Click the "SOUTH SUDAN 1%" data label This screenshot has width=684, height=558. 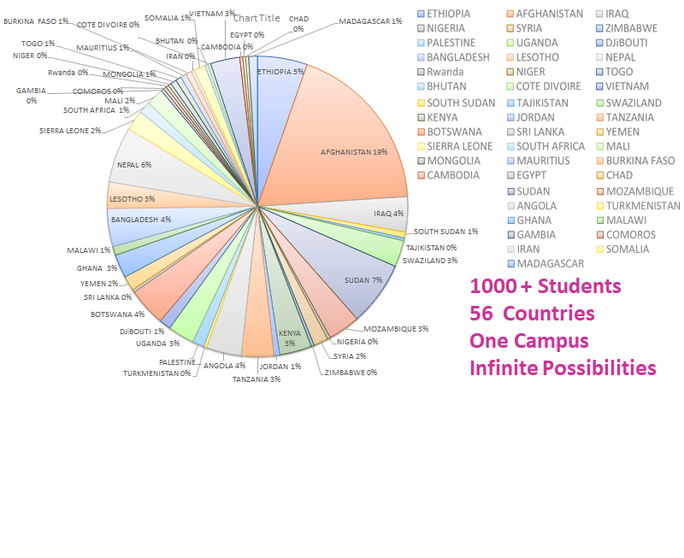point(445,232)
